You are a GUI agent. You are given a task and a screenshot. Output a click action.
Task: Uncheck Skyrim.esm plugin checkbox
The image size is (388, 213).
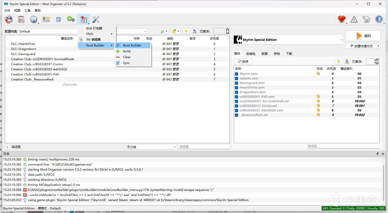click(236, 74)
